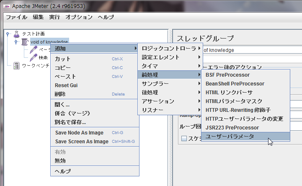The image size is (302, 186).
Task: Select 開く... in context menu
Action: coord(94,105)
